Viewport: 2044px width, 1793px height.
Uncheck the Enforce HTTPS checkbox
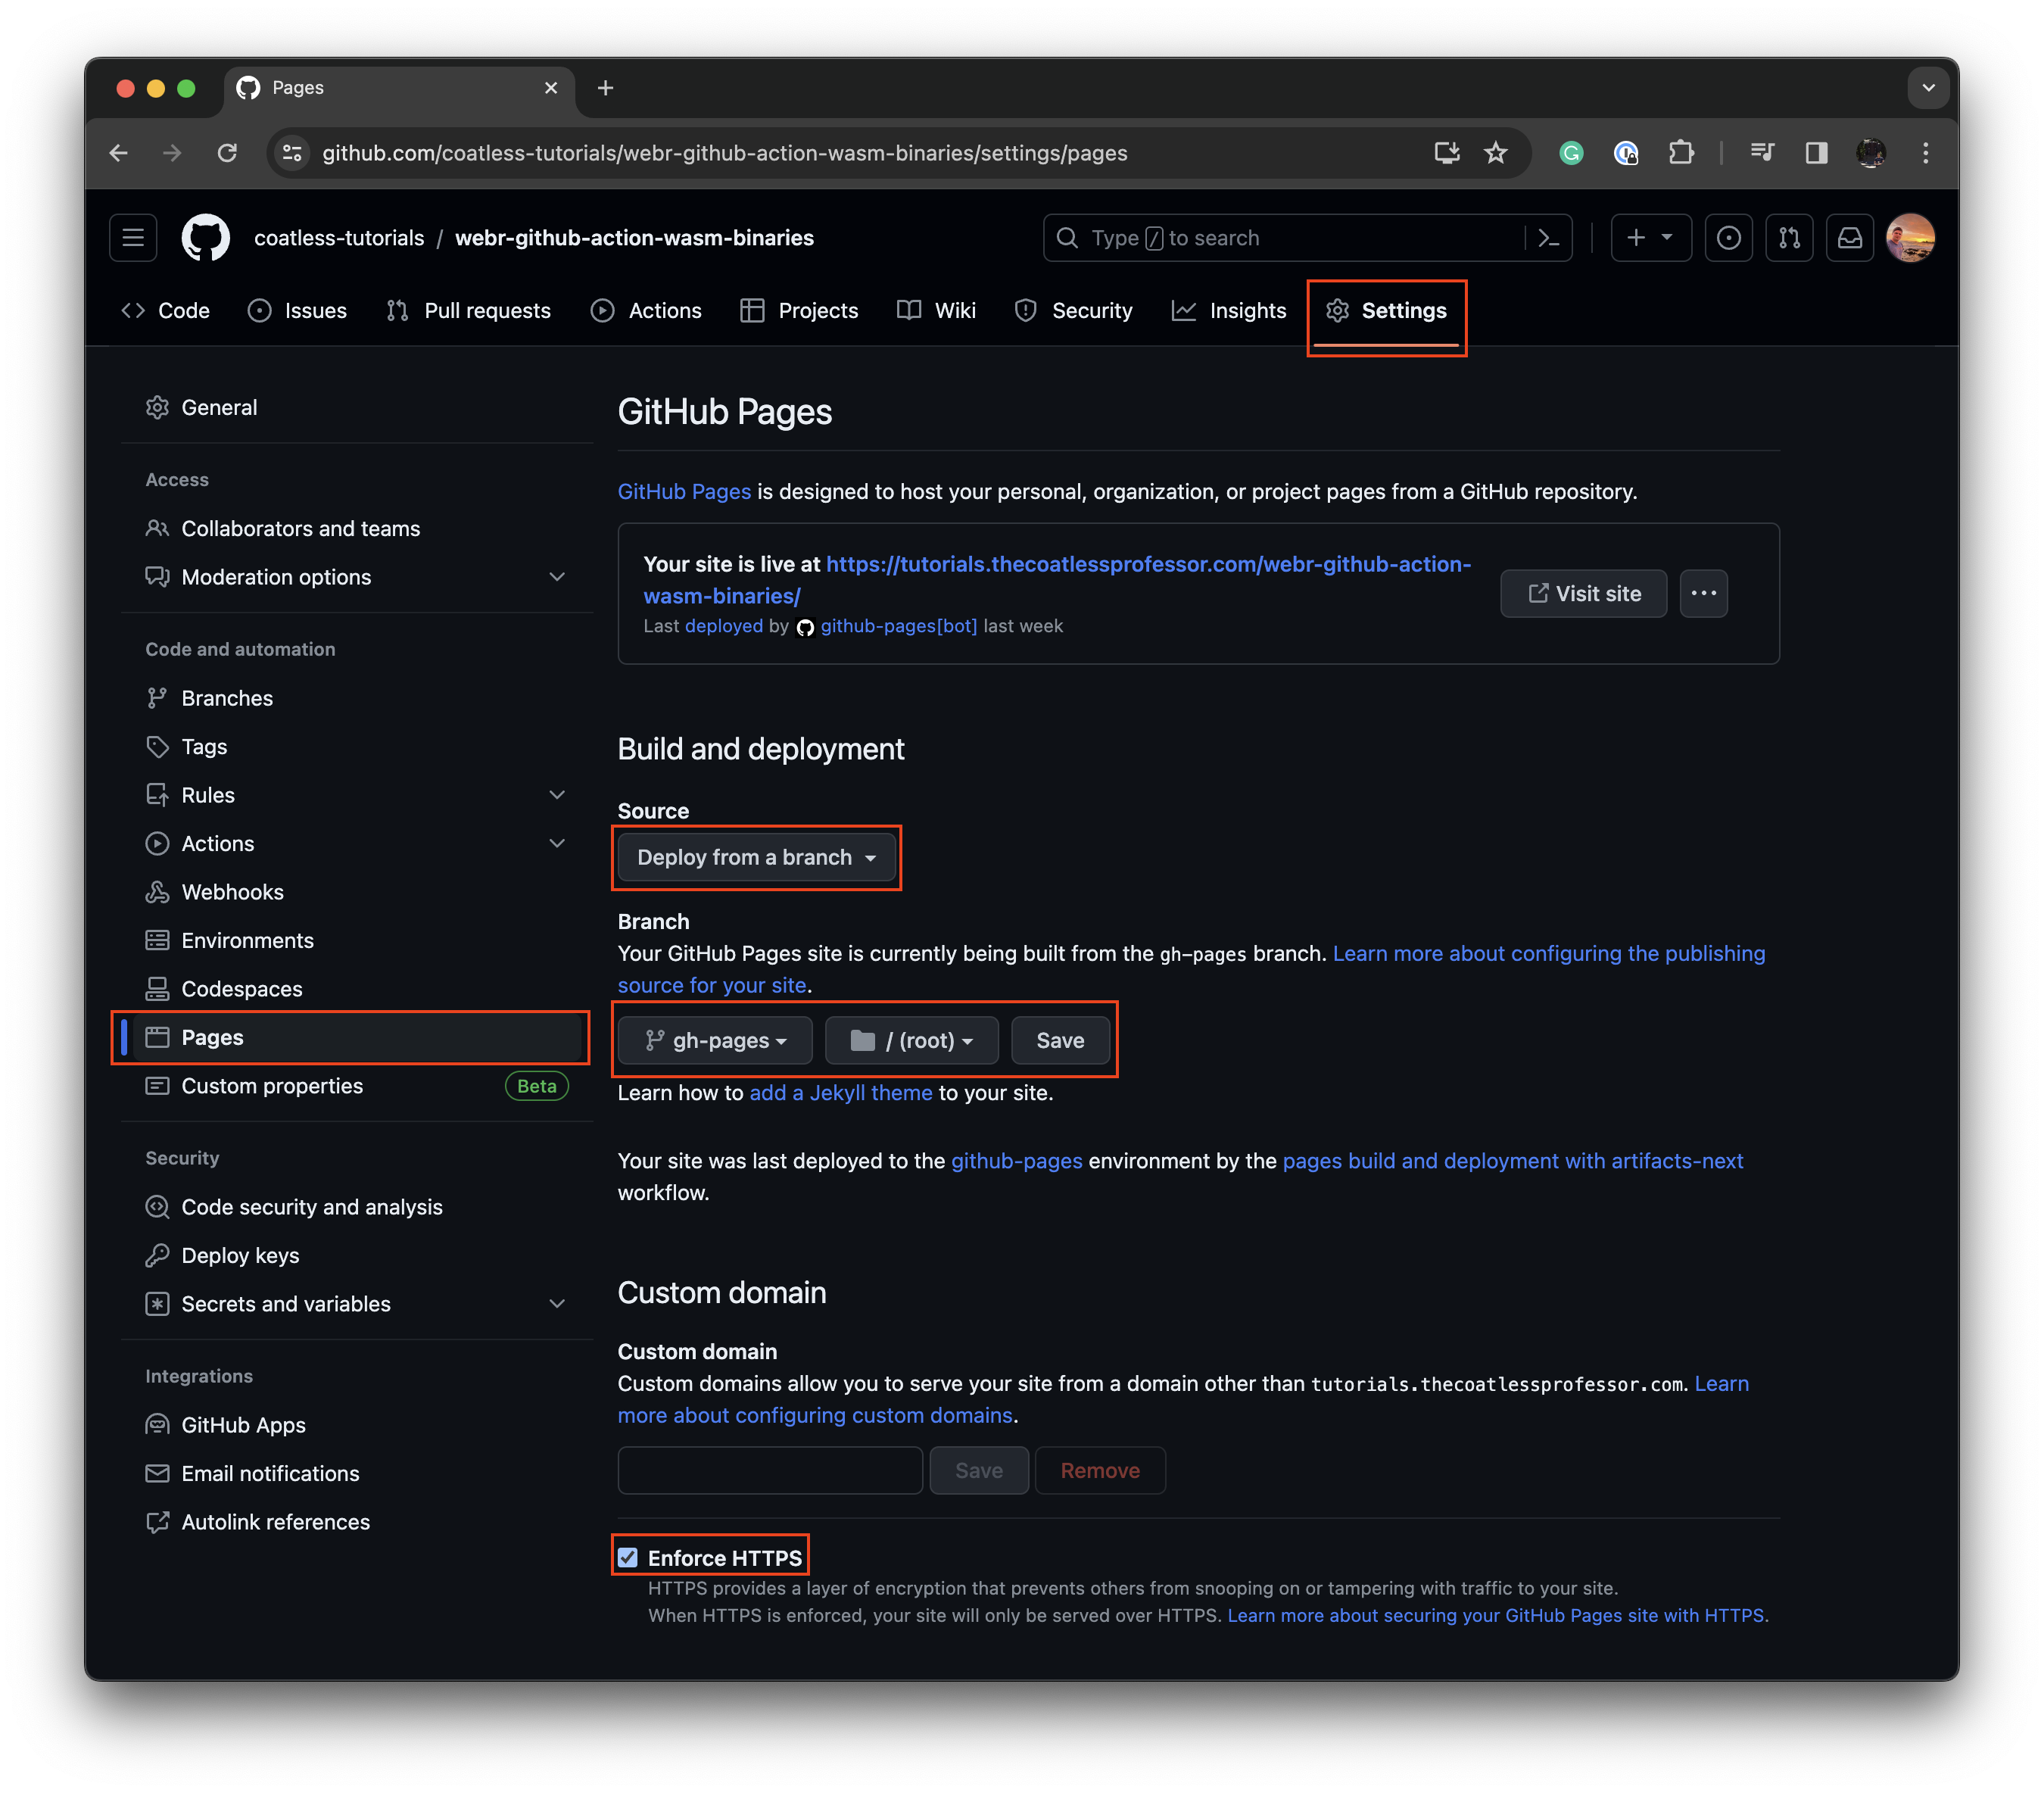628,1557
